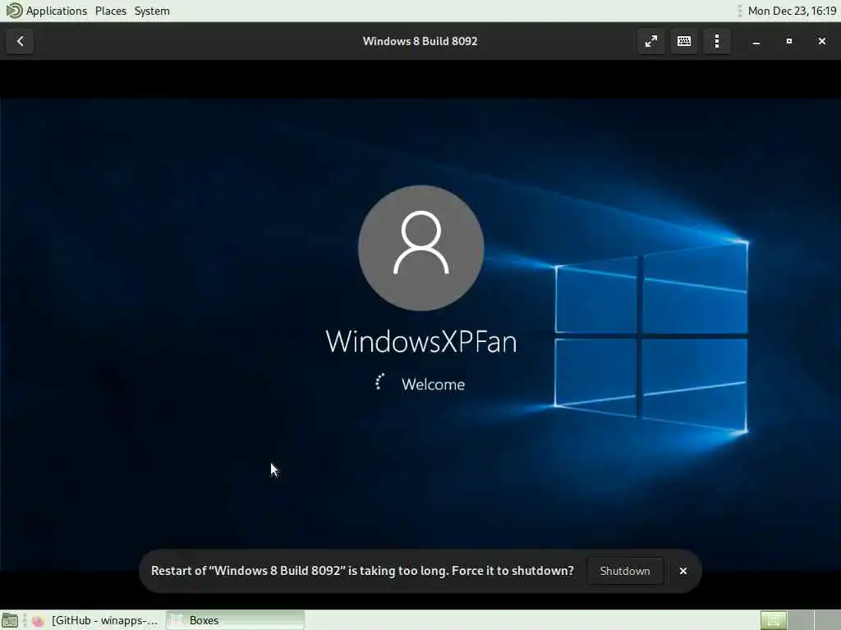Open the Places menu
This screenshot has height=630, width=841.
[x=111, y=11]
